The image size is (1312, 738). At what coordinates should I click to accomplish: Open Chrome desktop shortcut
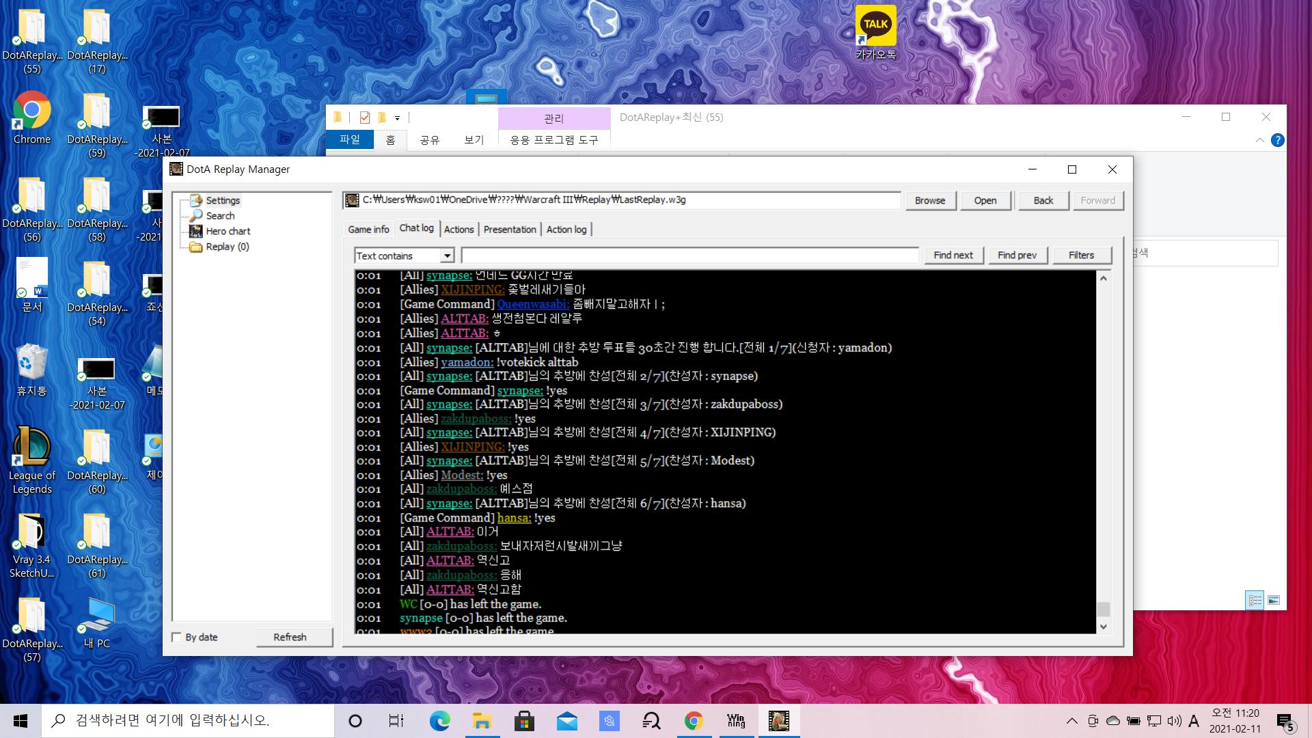(x=31, y=118)
